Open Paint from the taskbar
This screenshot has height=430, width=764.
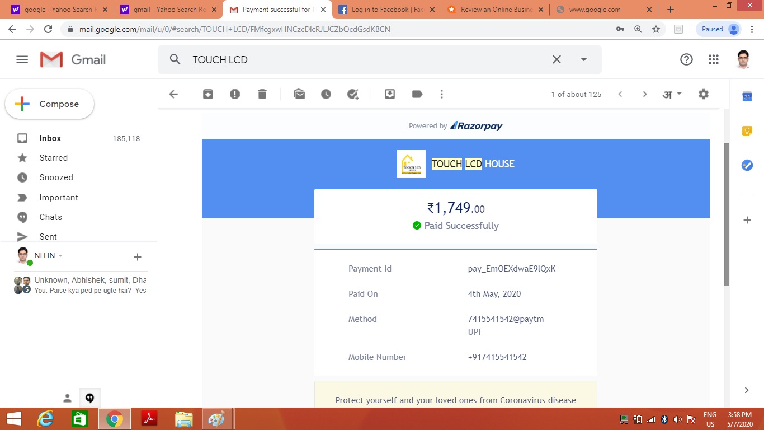(x=217, y=419)
